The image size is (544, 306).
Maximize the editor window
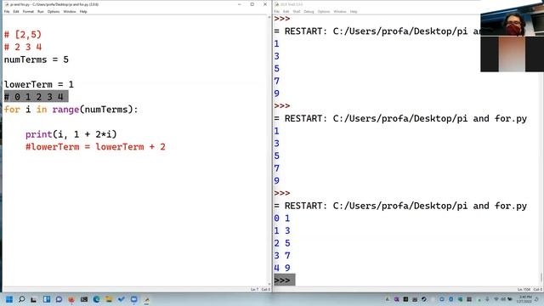252,4
